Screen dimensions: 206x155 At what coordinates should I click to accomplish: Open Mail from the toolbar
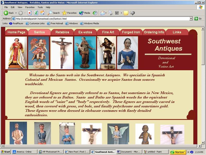pos(103,13)
